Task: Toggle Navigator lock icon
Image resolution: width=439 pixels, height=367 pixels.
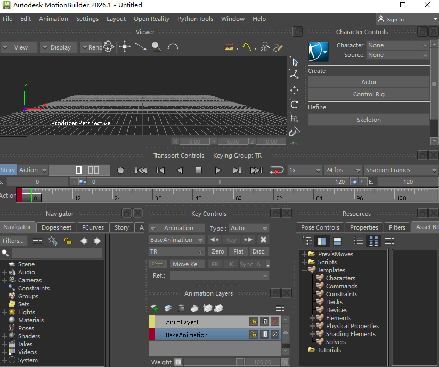Action: tap(68, 241)
